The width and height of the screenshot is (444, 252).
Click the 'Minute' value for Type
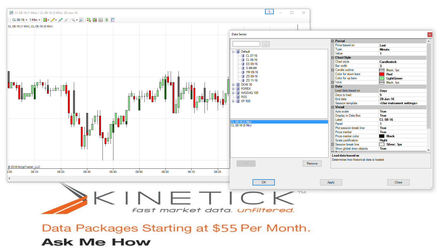coord(385,50)
